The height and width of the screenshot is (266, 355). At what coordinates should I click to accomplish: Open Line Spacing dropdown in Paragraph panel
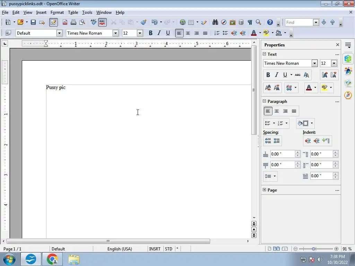270,176
